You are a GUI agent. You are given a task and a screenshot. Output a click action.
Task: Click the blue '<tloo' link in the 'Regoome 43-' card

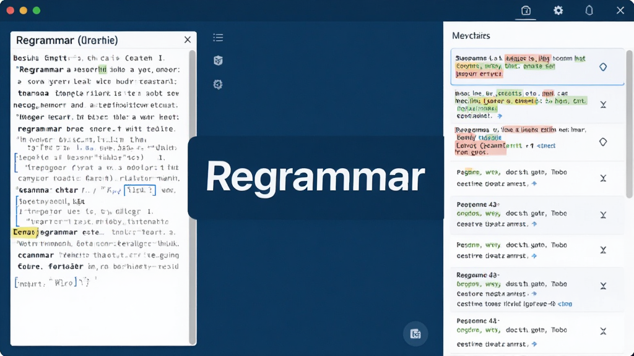pyautogui.click(x=565, y=304)
